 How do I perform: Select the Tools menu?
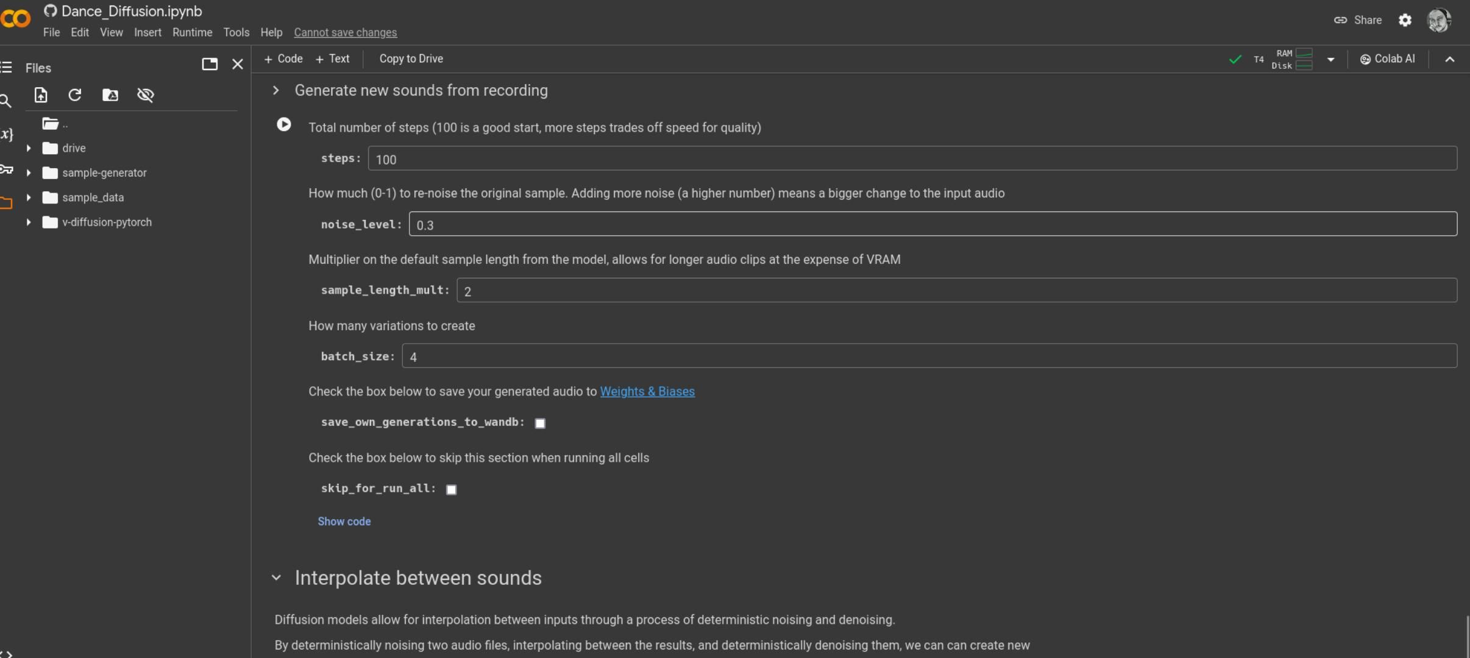point(235,32)
